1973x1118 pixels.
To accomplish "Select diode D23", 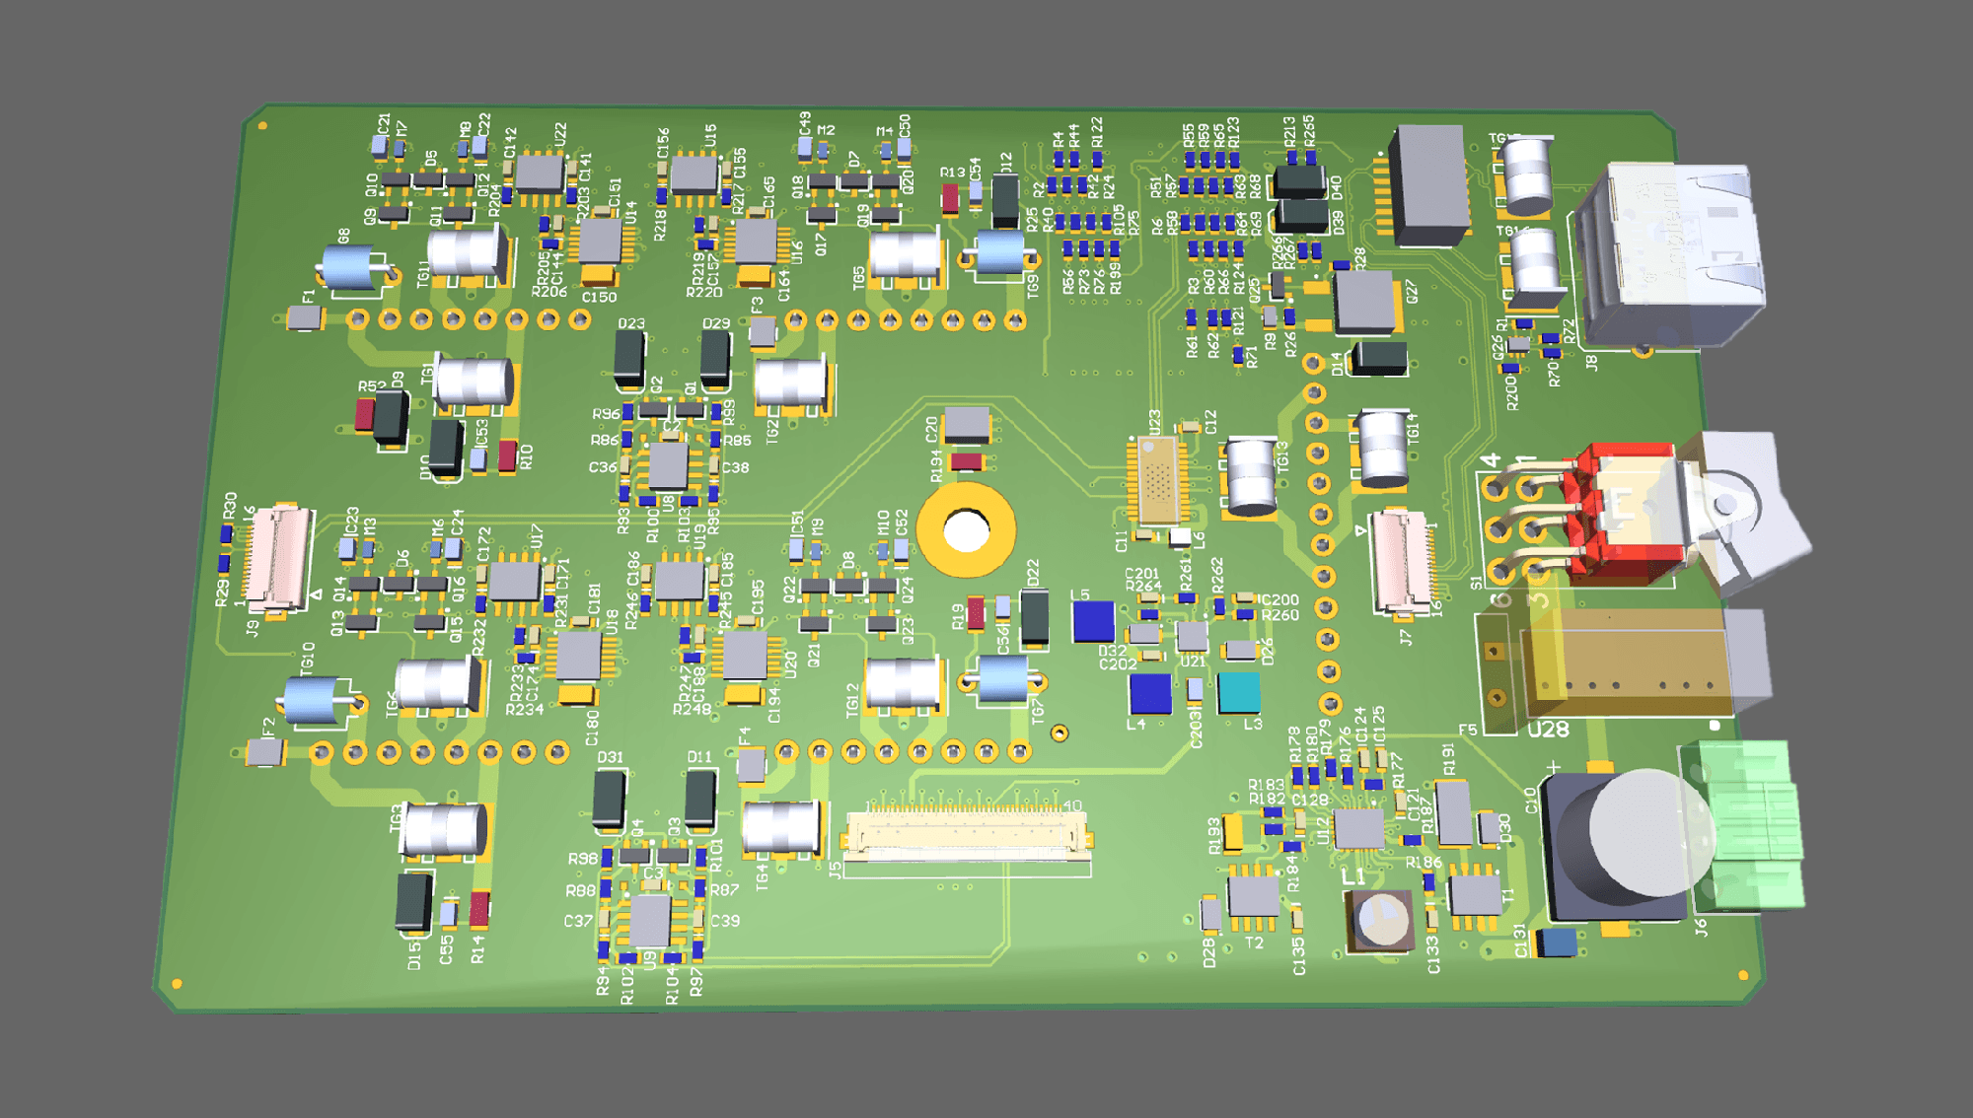I will click(628, 358).
